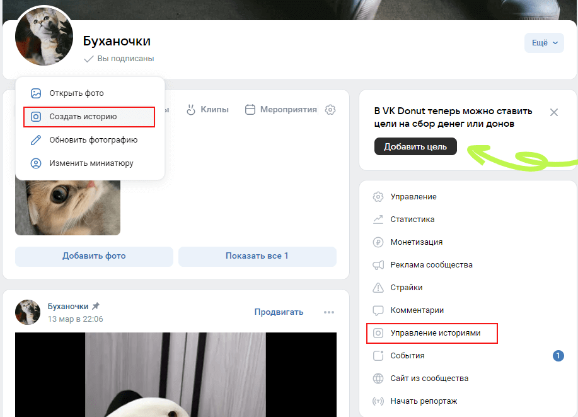Click the community avatar cat photo

44,37
